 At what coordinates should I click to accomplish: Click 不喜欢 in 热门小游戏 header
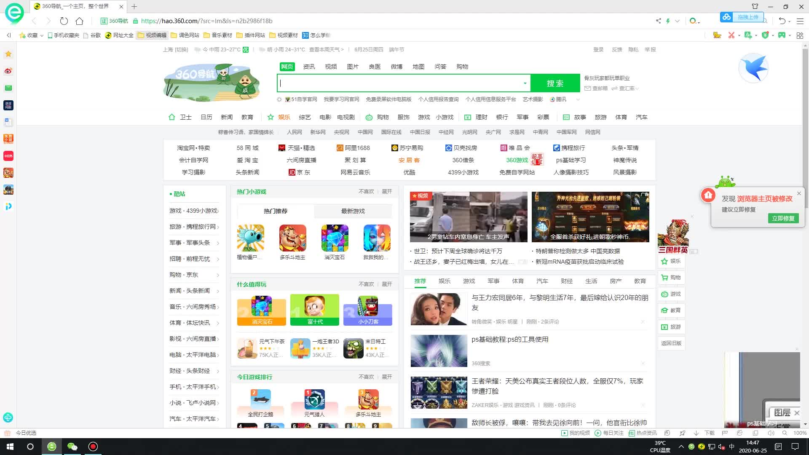366,191
